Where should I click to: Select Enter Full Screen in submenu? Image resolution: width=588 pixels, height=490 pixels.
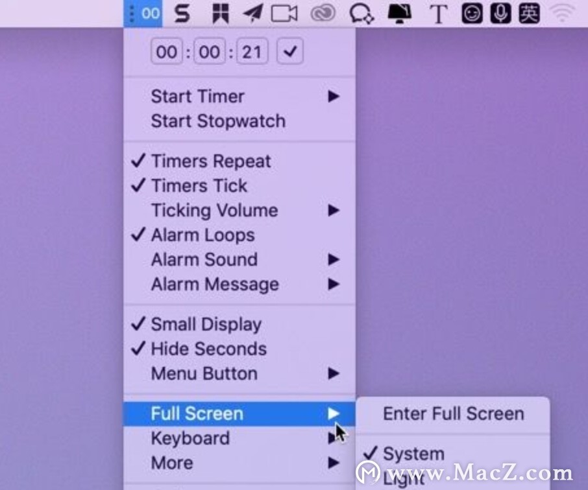(x=453, y=414)
